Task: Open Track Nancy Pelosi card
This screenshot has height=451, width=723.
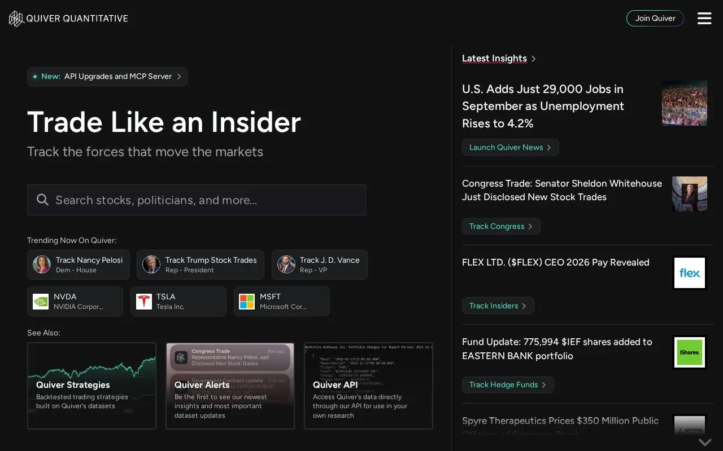Action: click(x=79, y=264)
